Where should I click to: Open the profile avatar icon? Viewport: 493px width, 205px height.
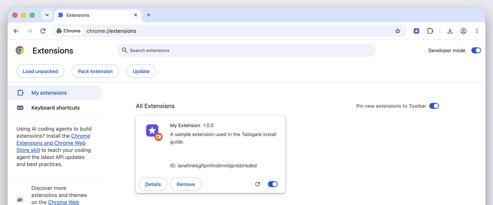(x=463, y=31)
